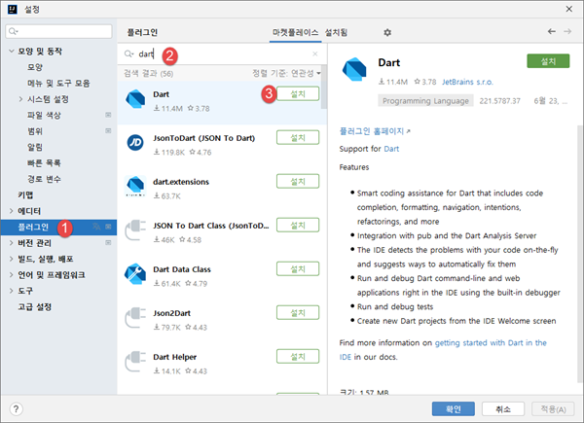Click the IntelliJ logo in title bar

point(13,9)
